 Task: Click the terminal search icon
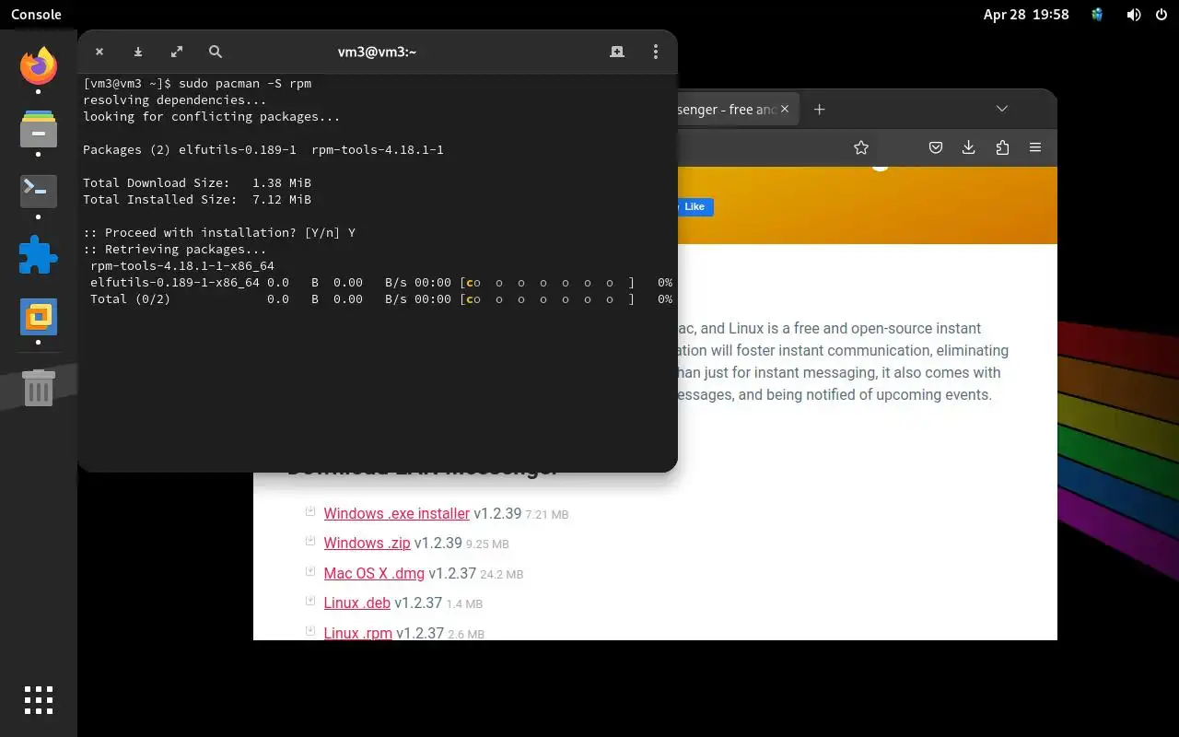click(x=215, y=52)
